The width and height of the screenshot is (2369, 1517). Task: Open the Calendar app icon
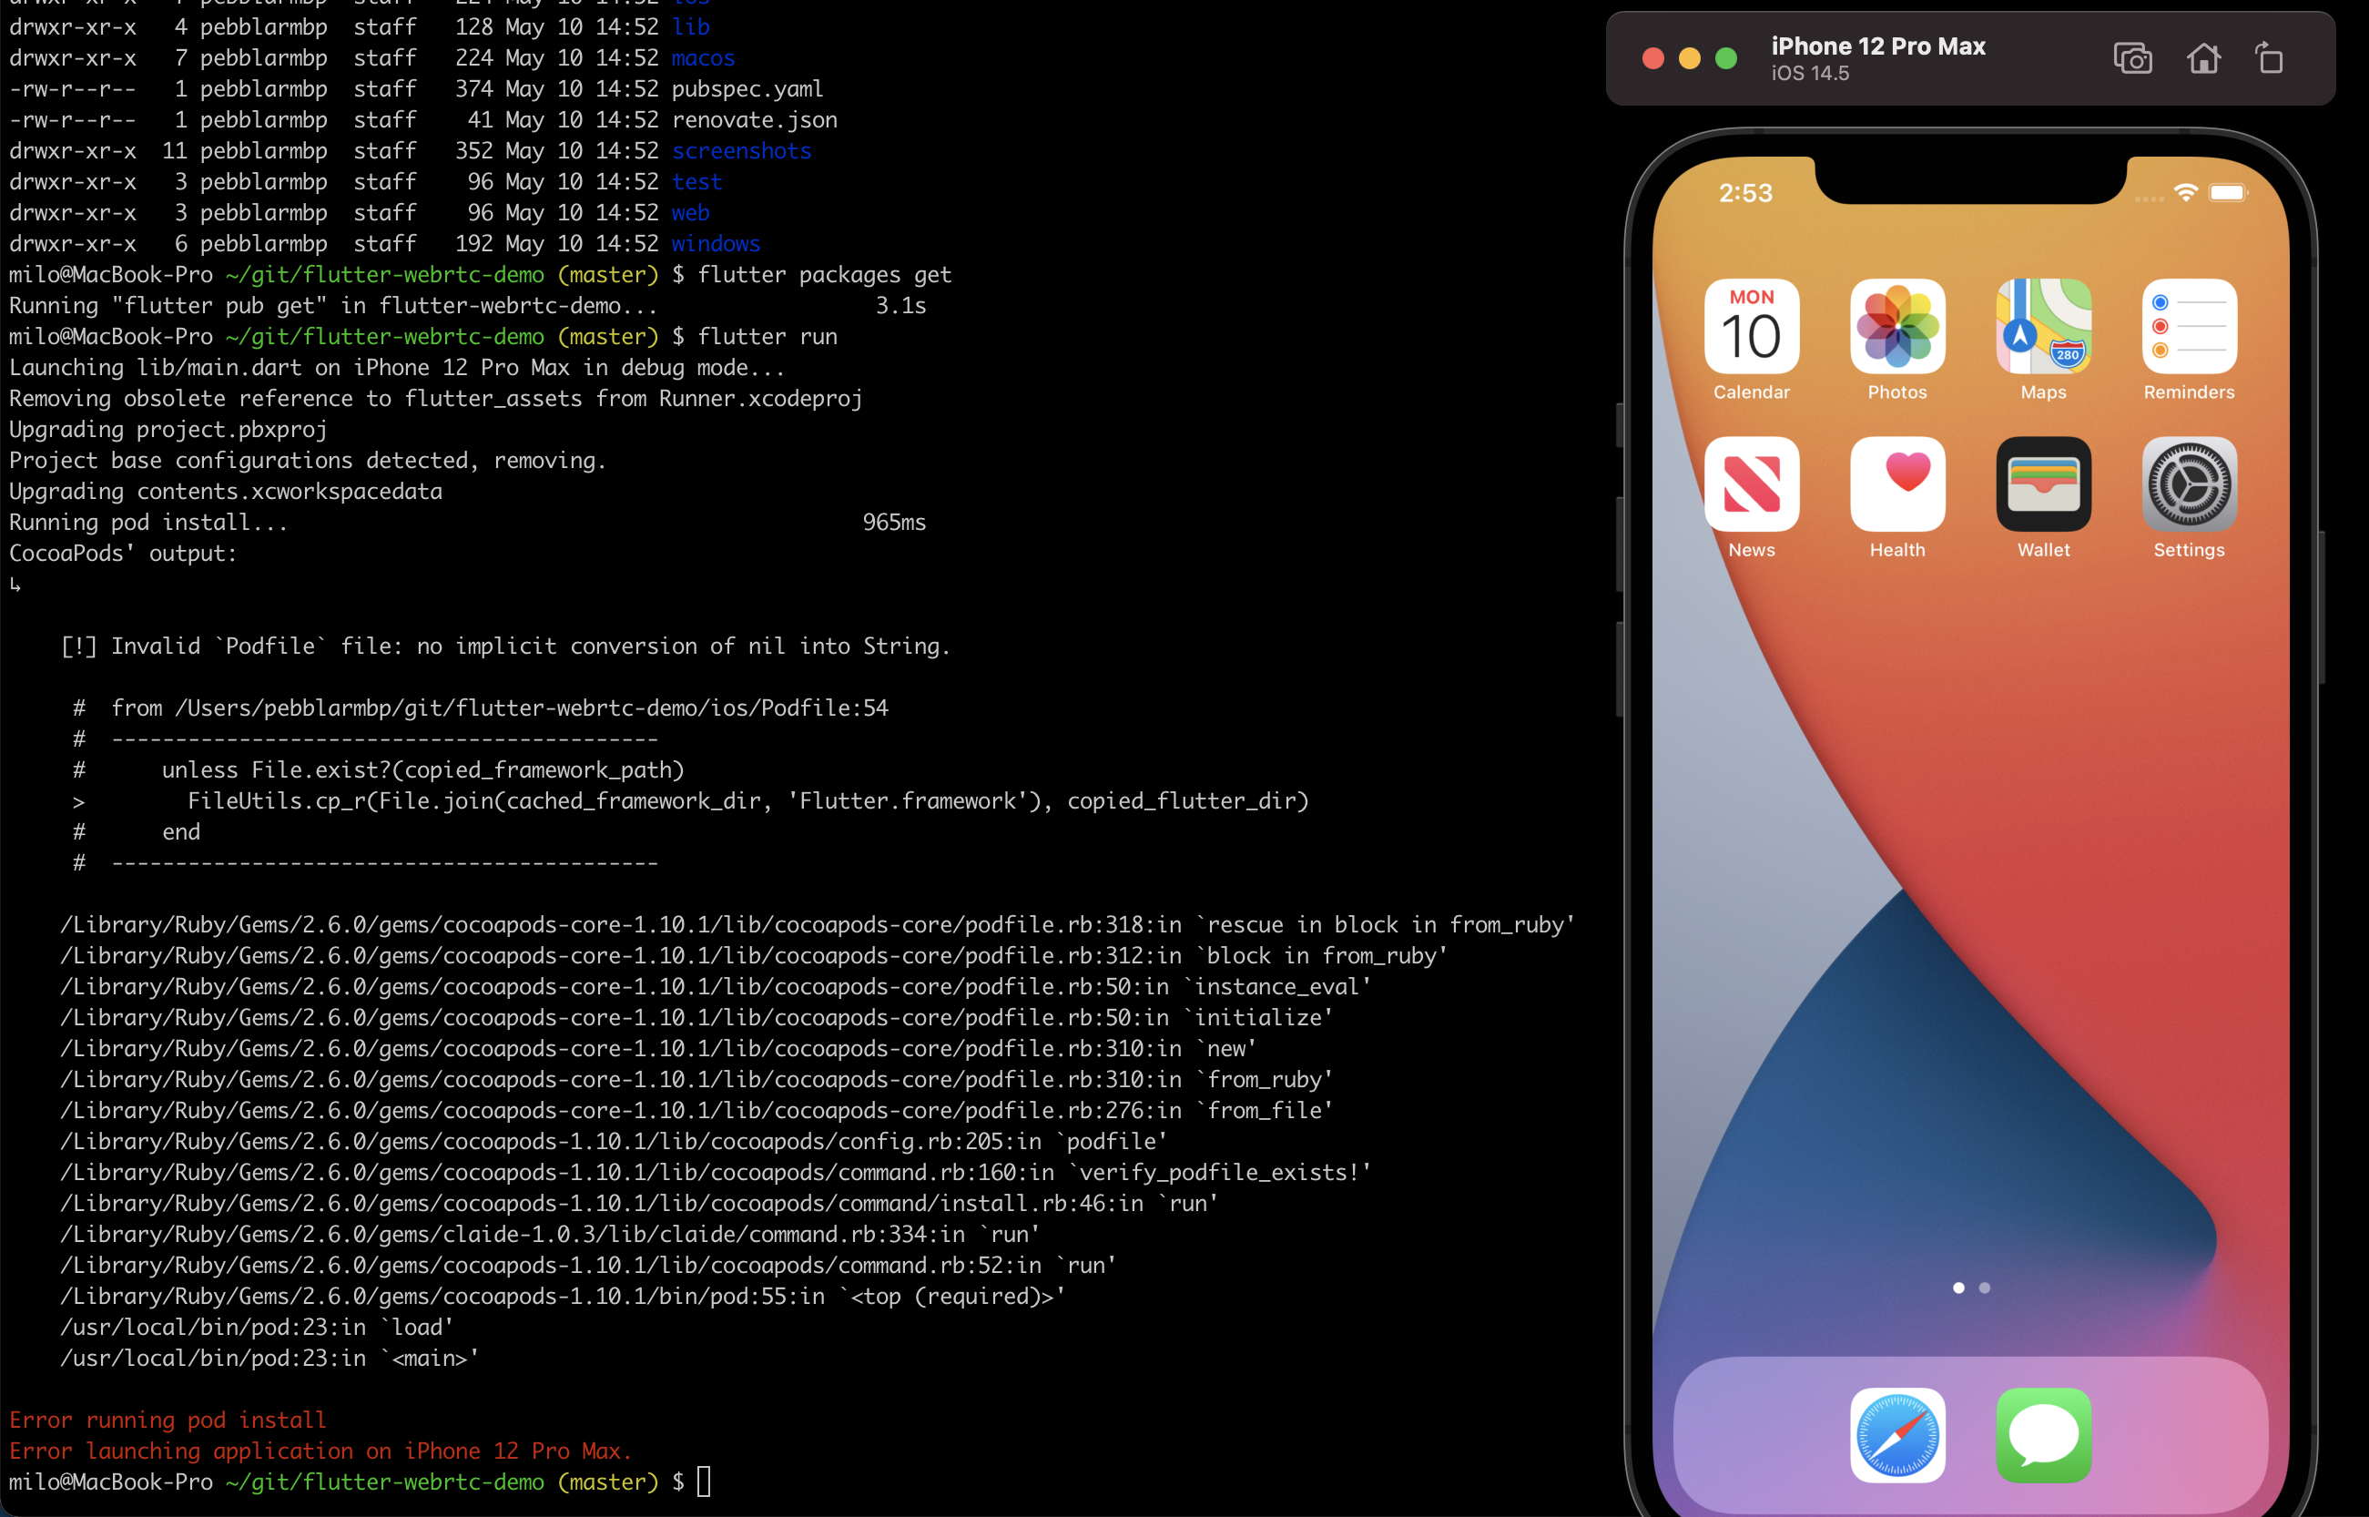coord(1751,327)
